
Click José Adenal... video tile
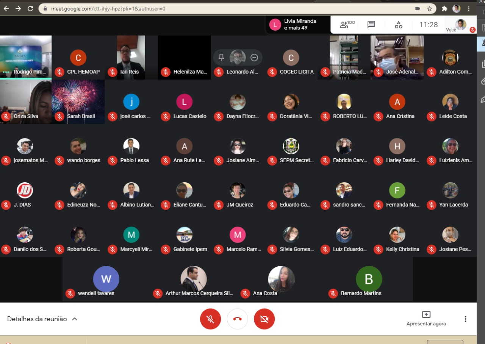397,57
